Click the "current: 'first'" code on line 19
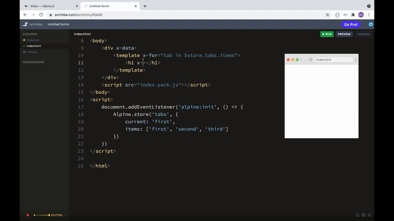 (150, 122)
